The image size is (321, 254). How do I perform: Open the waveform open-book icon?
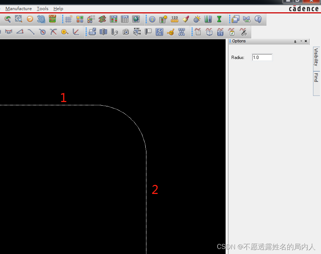[209, 32]
